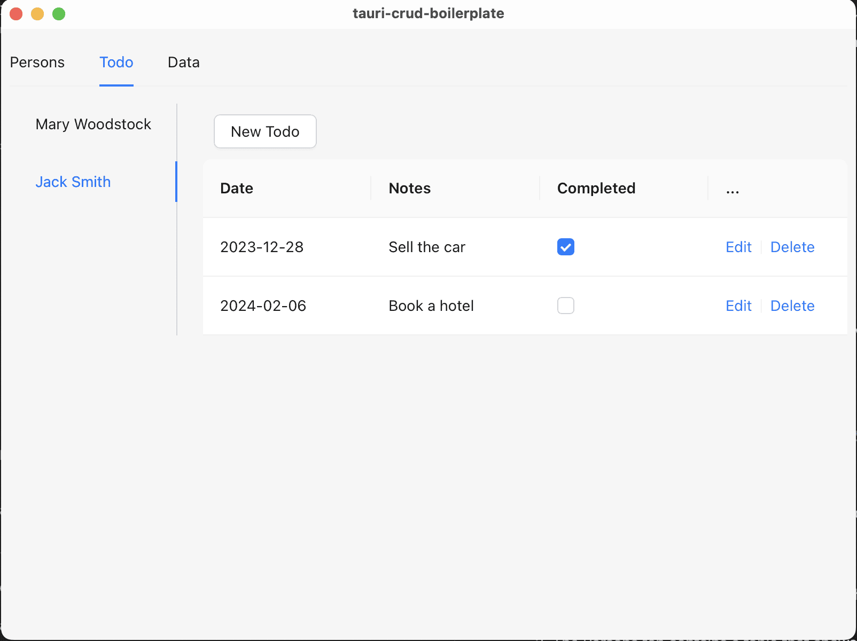Click the Notes column header
Viewport: 857px width, 641px height.
point(409,189)
